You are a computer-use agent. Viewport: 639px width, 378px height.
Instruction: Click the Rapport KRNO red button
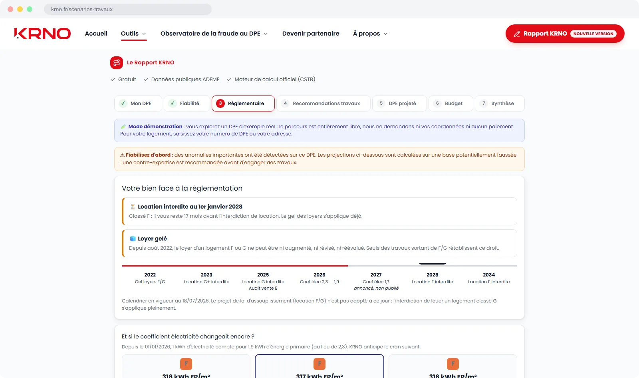pyautogui.click(x=565, y=34)
